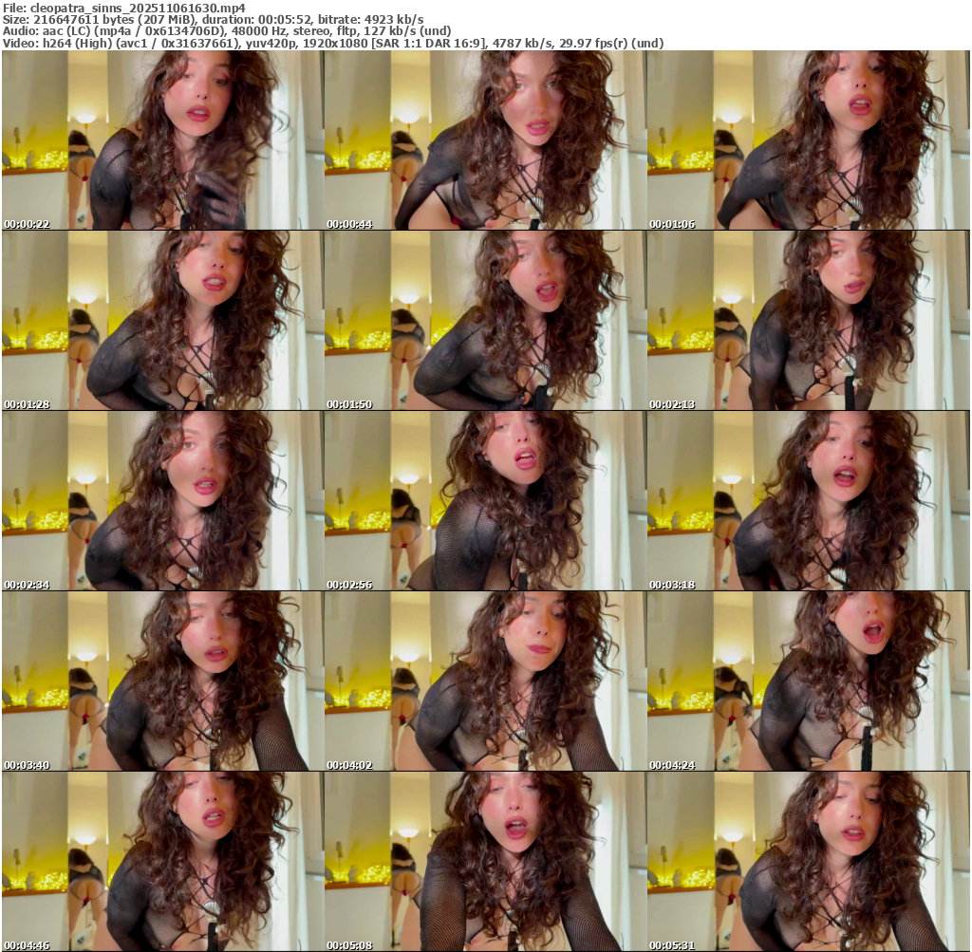
Task: Click the "1920x1080" resolution text
Action: tap(335, 44)
